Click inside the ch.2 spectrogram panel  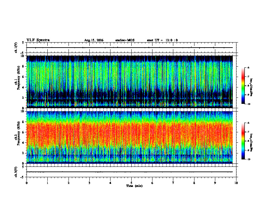click(130, 137)
